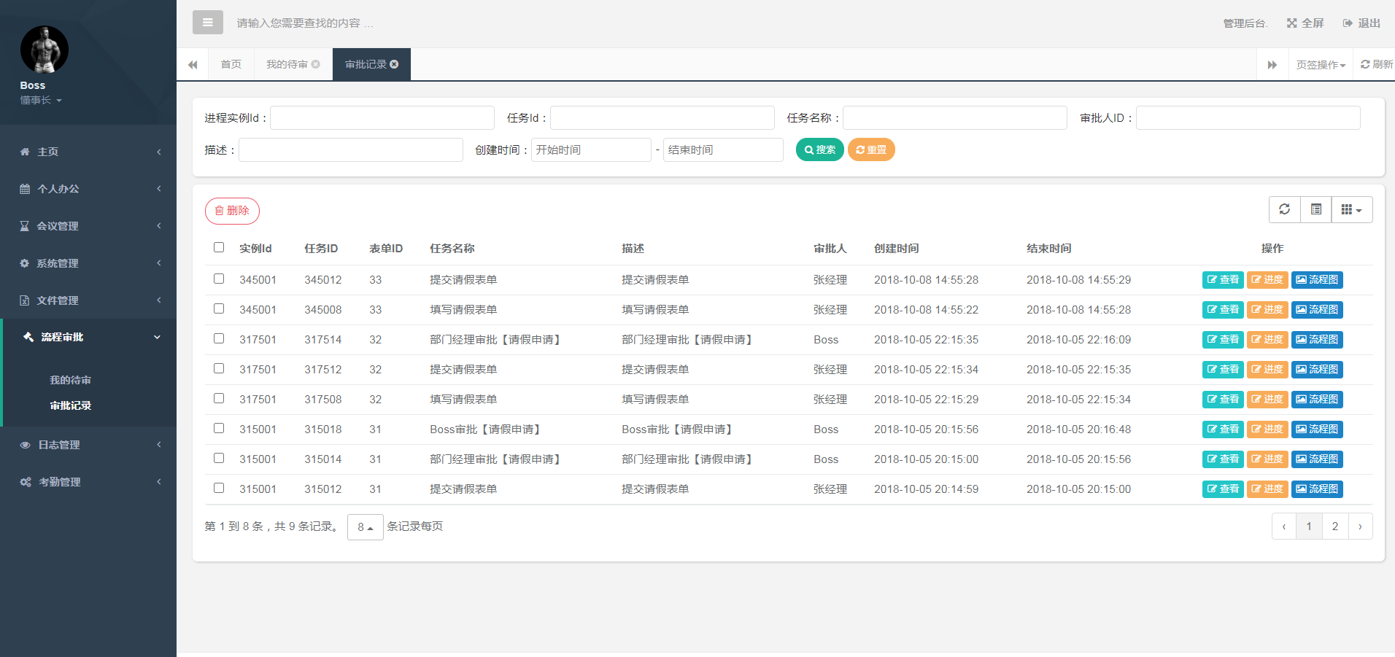Image resolution: width=1395 pixels, height=657 pixels.
Task: Select the 我的待审 sidebar item
Action: [x=70, y=380]
